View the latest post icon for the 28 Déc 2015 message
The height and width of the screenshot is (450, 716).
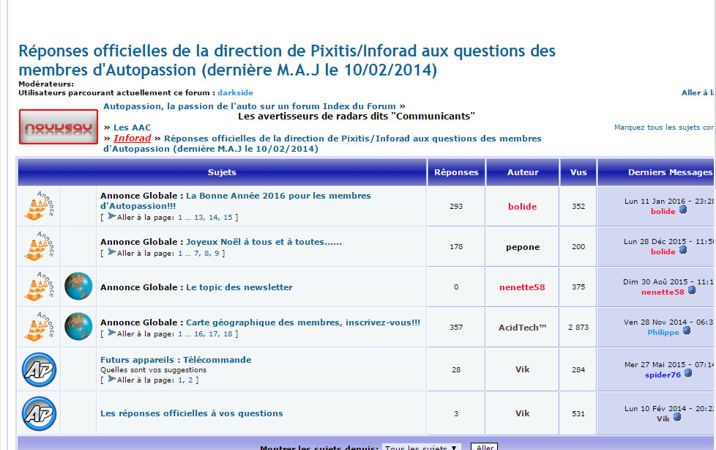683,250
